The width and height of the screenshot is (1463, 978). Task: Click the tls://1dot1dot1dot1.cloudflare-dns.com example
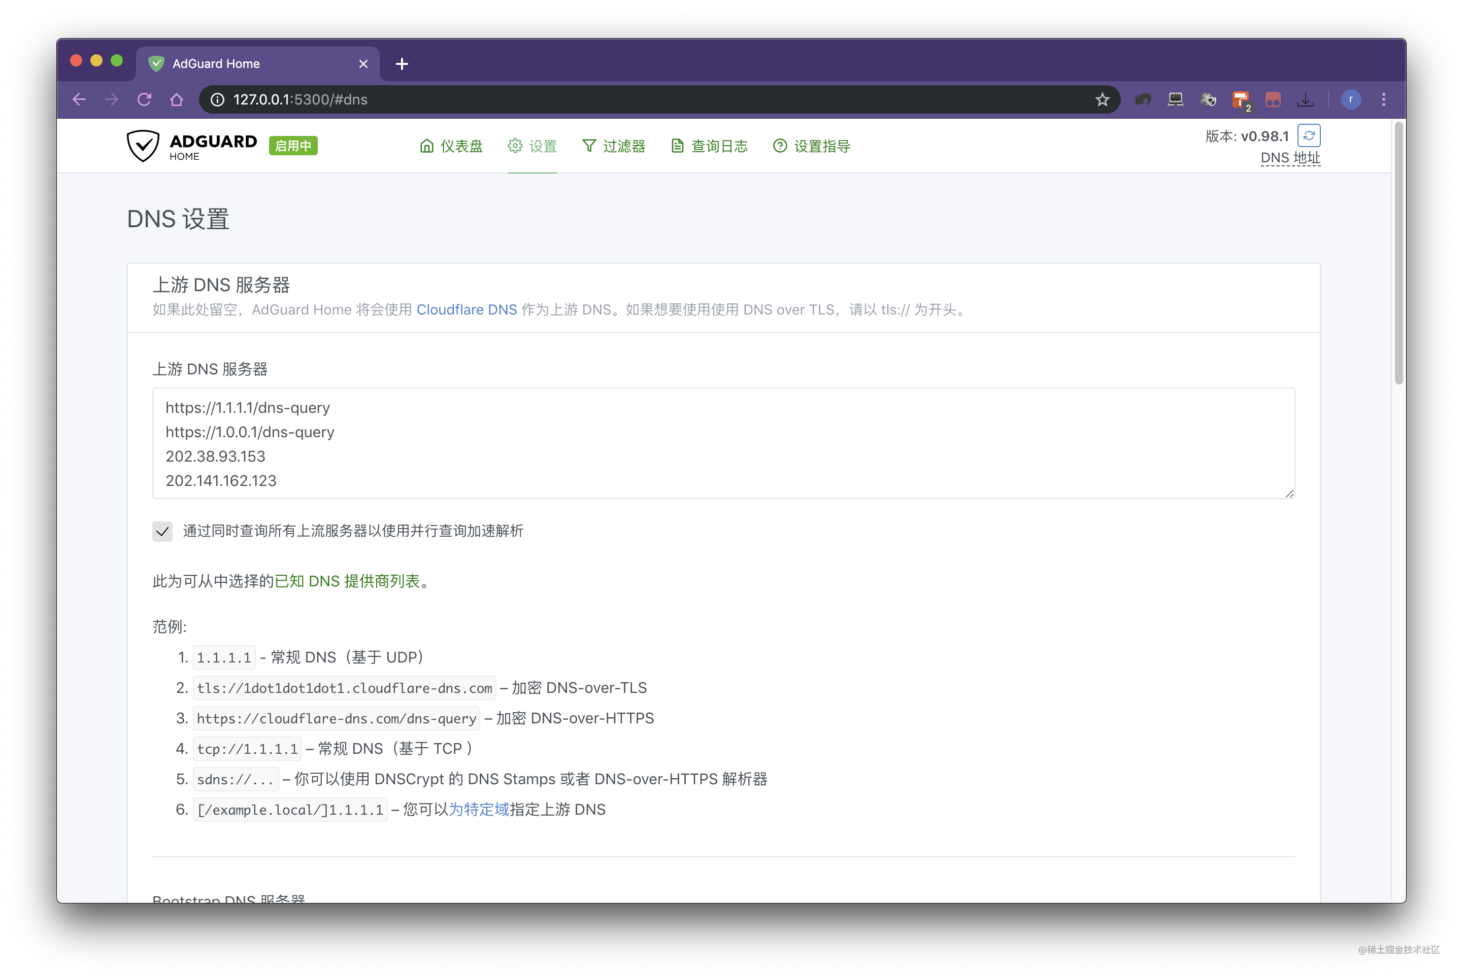pos(345,688)
